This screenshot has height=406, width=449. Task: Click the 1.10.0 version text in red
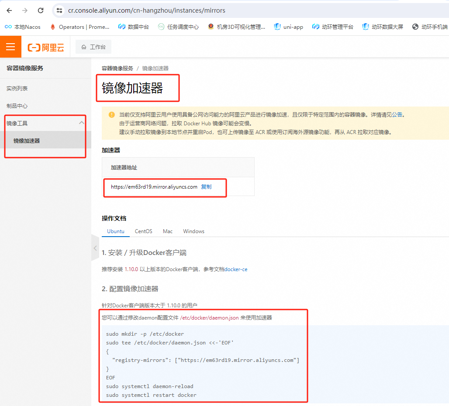coord(131,269)
